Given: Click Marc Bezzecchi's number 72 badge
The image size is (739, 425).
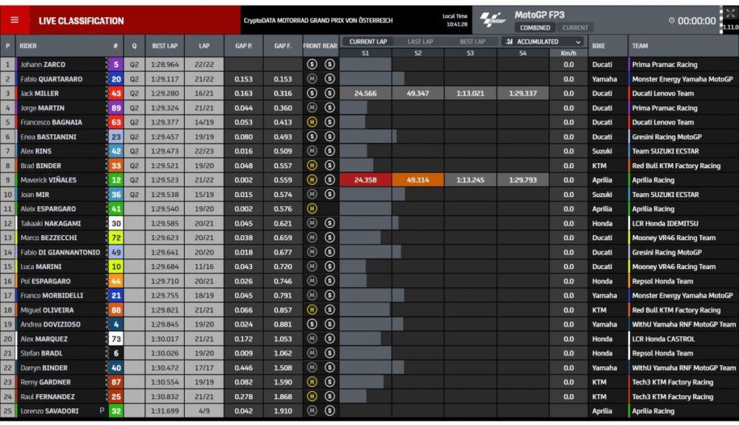Looking at the screenshot, I should coord(116,238).
